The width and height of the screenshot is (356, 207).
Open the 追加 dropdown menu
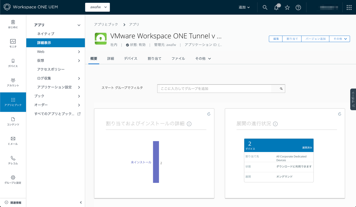pos(244,7)
